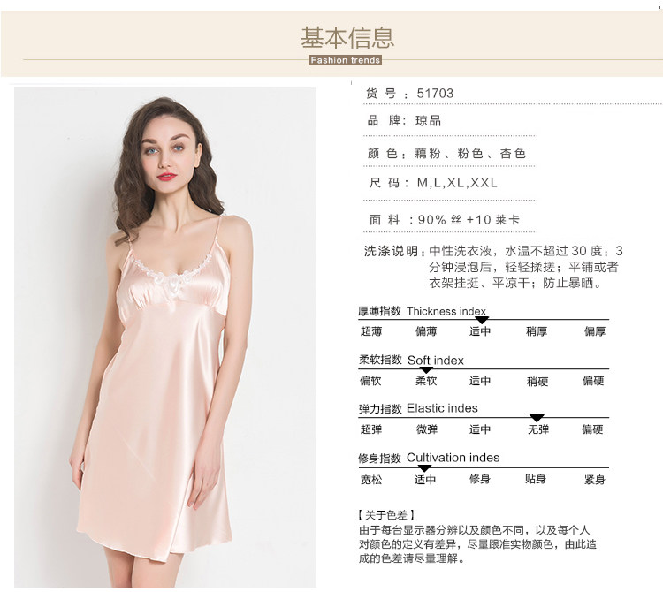Select the 紧身 label under Cultivation index
Screen dimensions: 663x592
(x=595, y=480)
